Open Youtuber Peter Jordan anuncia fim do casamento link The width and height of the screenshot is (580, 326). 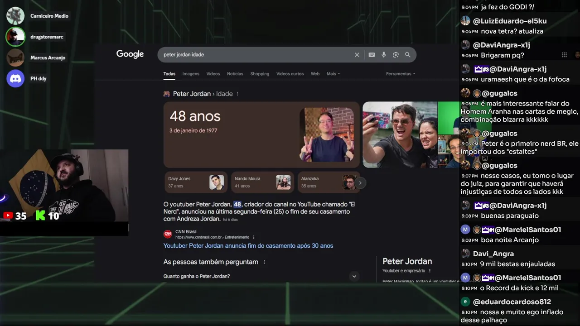pyautogui.click(x=248, y=246)
